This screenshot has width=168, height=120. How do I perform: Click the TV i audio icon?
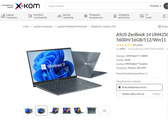[x=142, y=16]
